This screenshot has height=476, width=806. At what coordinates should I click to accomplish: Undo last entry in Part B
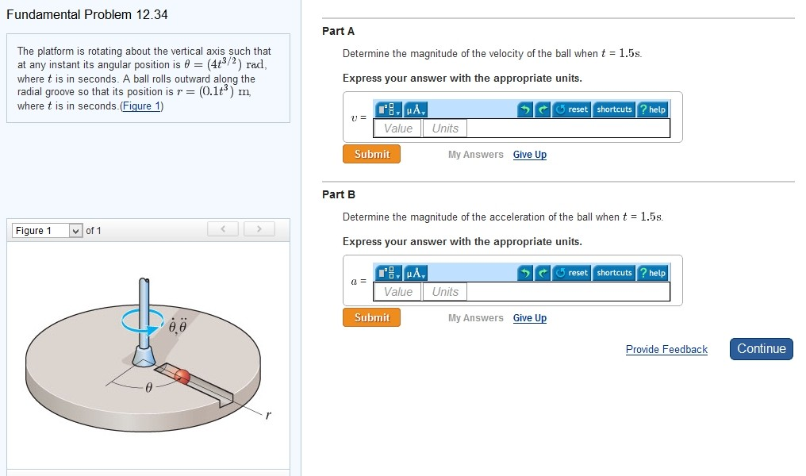coord(524,273)
